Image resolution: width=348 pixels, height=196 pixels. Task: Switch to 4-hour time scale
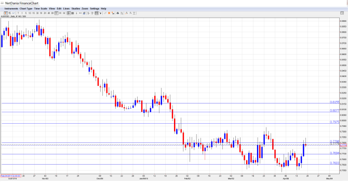click(49, 13)
